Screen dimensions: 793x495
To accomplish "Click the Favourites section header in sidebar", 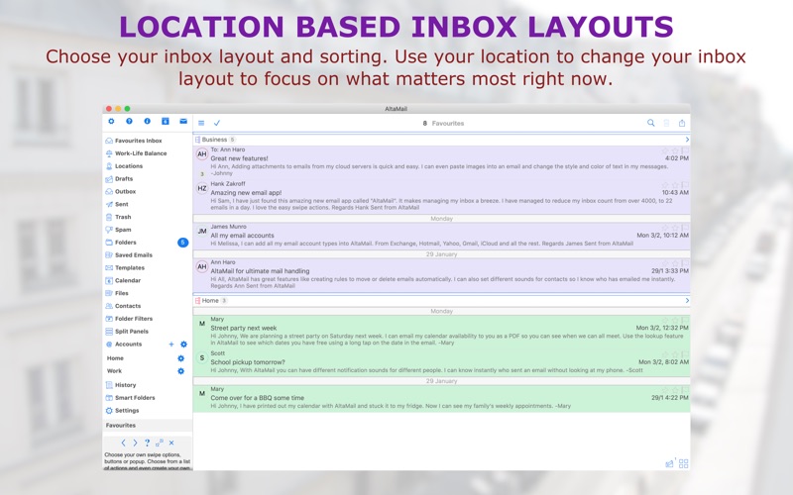I will coord(147,426).
